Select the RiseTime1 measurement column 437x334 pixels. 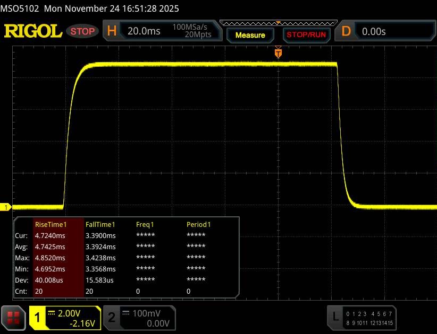click(49, 224)
